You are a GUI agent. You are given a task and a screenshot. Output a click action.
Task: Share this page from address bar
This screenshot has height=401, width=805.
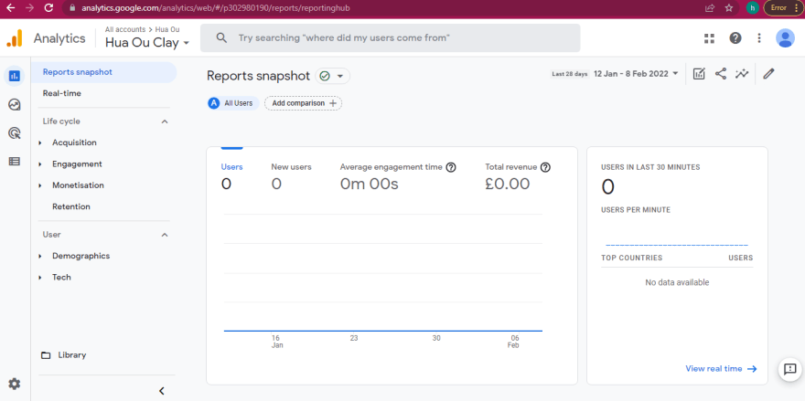710,8
